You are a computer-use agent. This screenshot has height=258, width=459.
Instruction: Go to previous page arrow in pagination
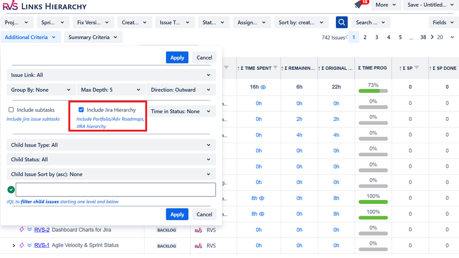click(347, 37)
